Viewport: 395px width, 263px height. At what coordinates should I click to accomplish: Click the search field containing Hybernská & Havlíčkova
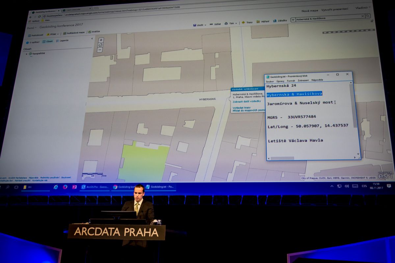[329, 18]
